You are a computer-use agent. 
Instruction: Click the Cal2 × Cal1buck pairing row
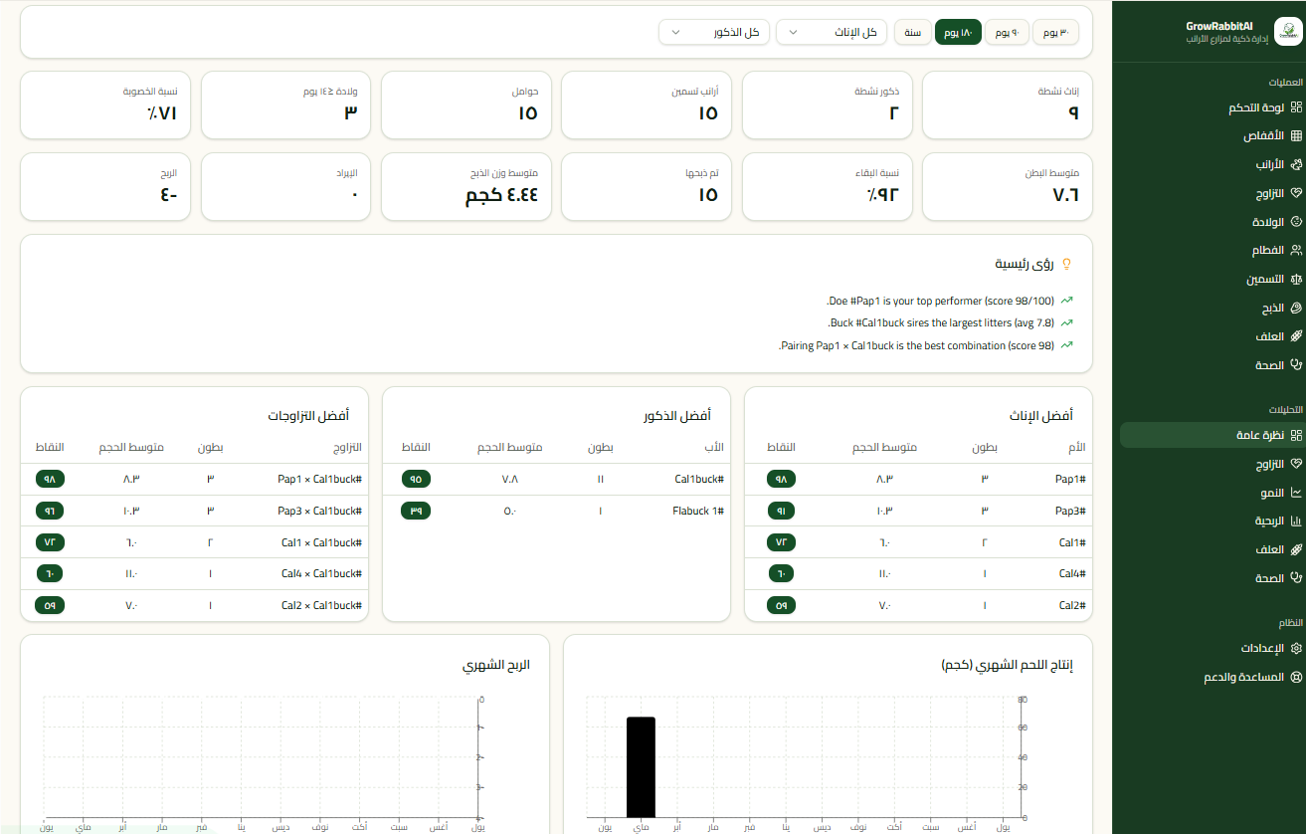tap(194, 605)
